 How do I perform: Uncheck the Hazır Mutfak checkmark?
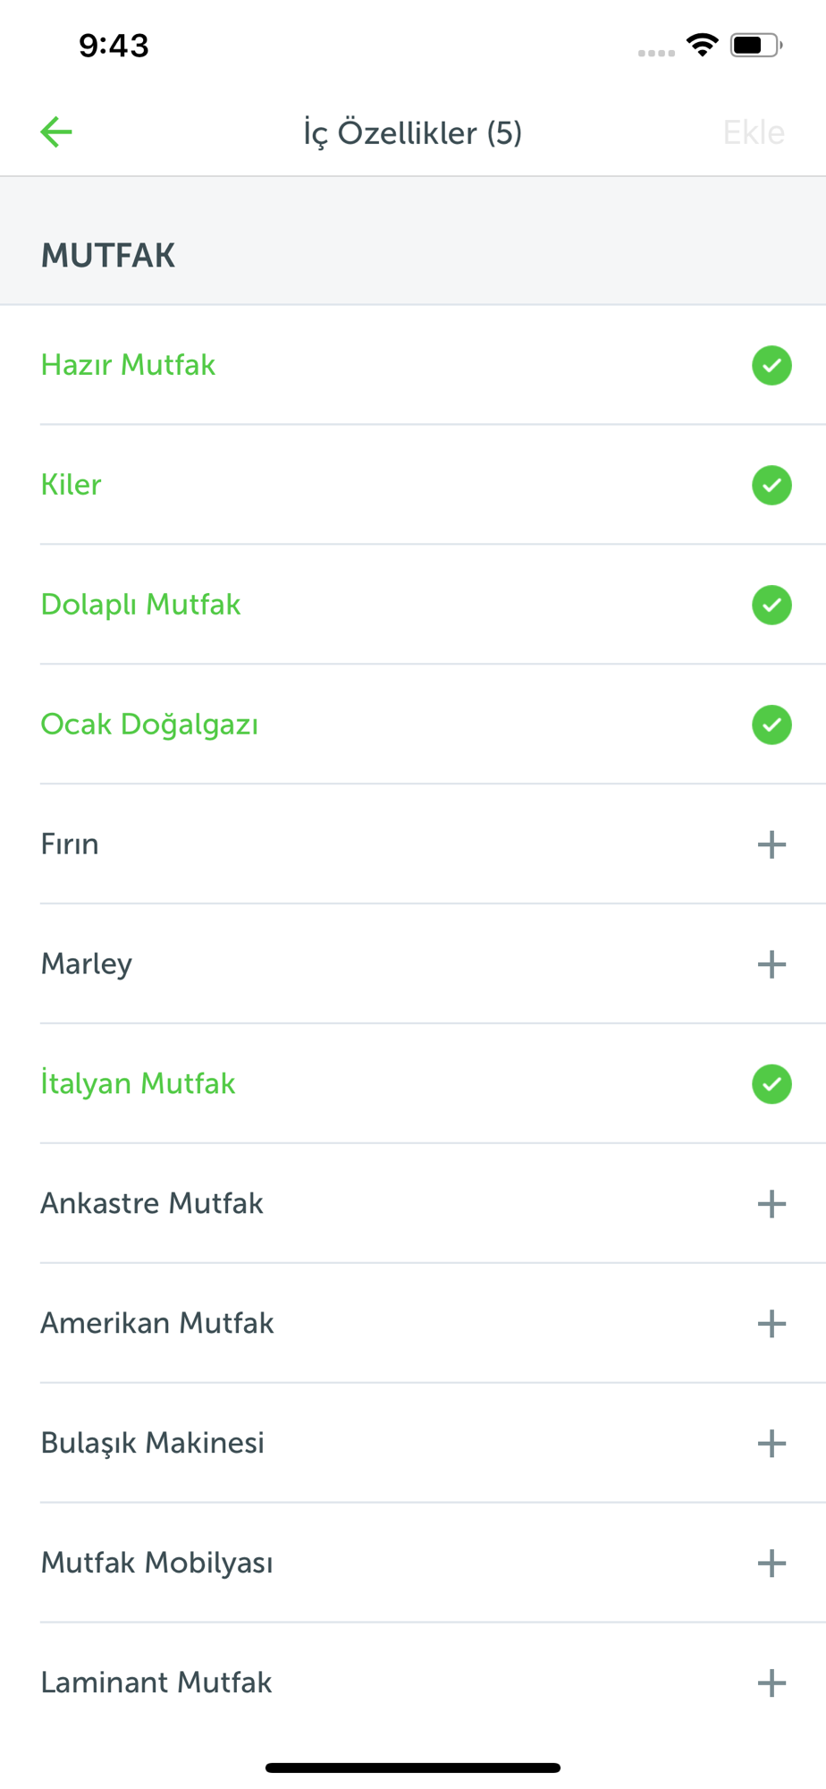(x=771, y=366)
